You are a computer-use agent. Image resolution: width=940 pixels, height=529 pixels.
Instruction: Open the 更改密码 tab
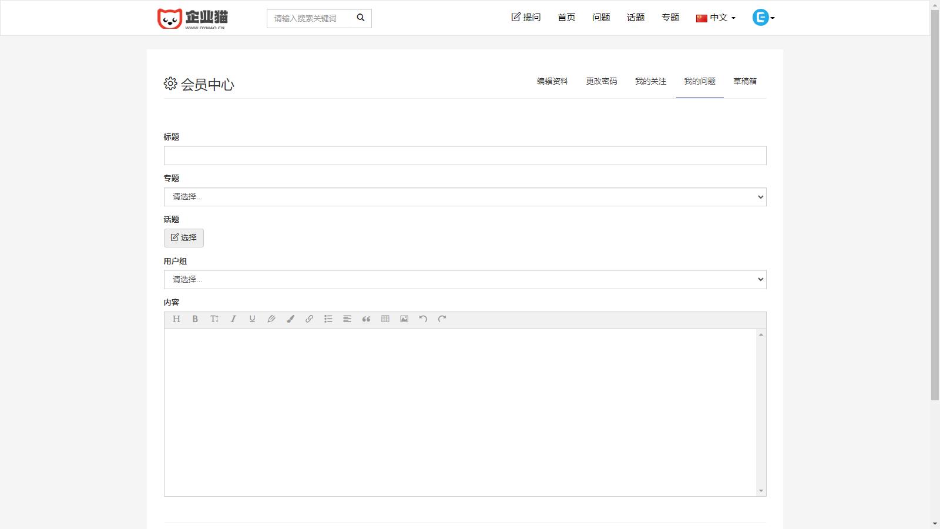tap(601, 81)
